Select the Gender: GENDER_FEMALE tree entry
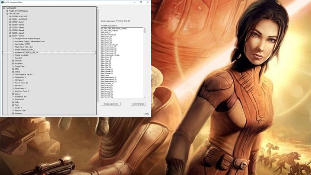 (27, 49)
